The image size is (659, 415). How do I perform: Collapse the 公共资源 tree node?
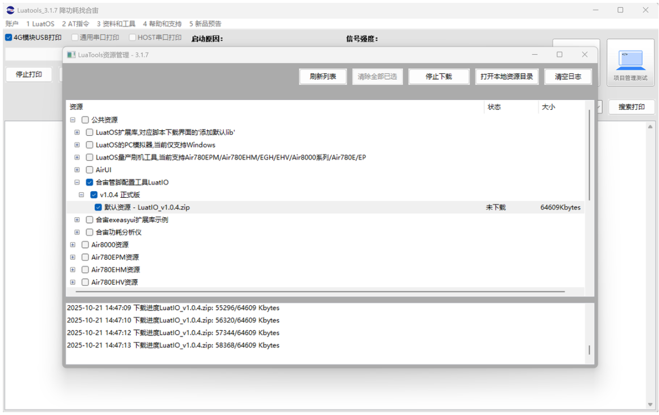[73, 120]
